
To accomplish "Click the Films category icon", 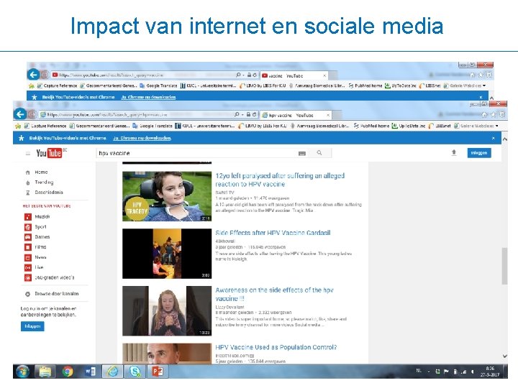I will tap(28, 247).
